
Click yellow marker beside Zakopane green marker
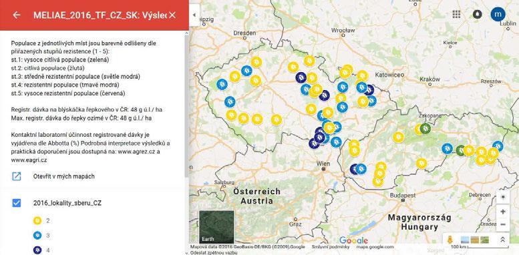(x=418, y=130)
